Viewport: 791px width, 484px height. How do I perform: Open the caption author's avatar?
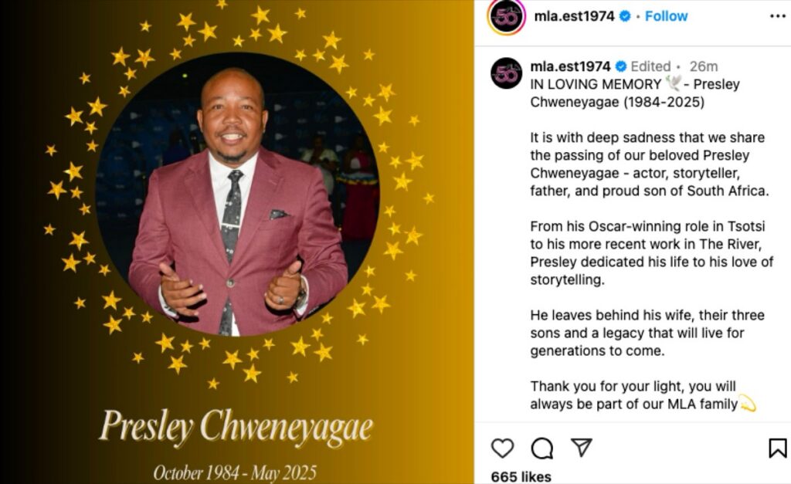pos(506,73)
